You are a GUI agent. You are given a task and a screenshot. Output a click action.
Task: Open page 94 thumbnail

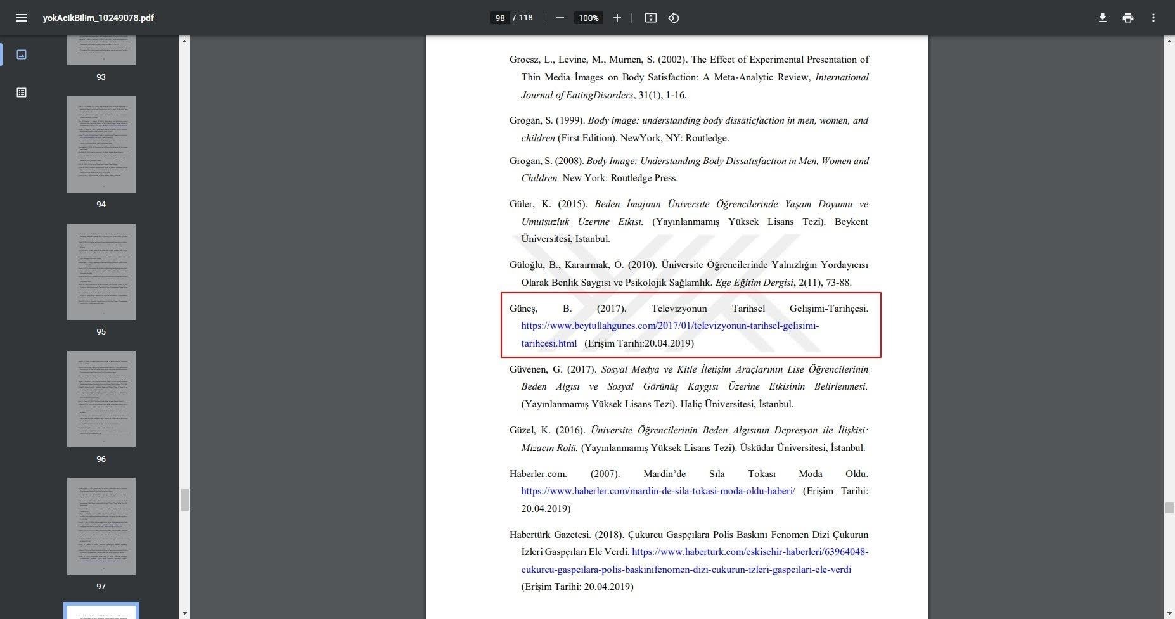point(101,144)
